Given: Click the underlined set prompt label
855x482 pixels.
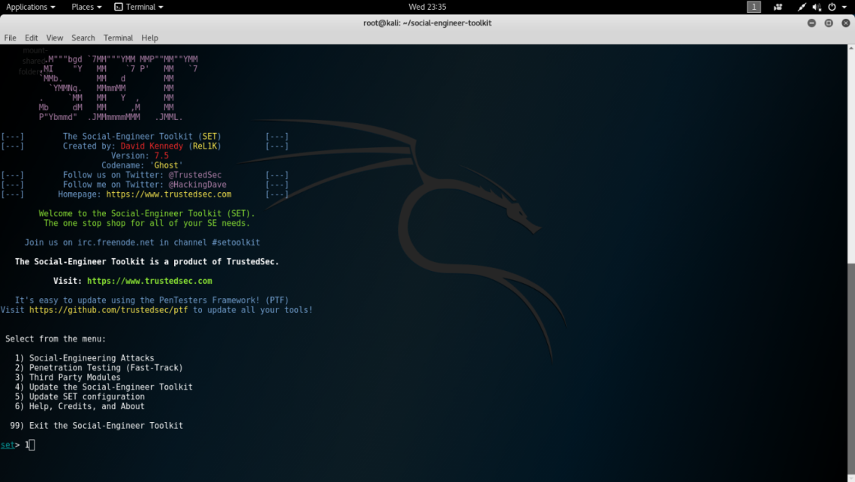Looking at the screenshot, I should tap(8, 445).
